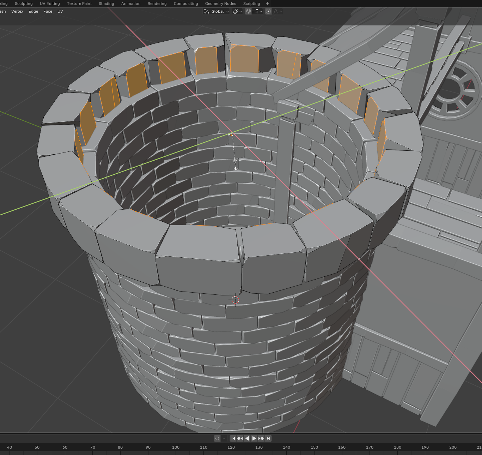Screen dimensions: 482x455
Task: Open the Face menu
Action: [48, 11]
